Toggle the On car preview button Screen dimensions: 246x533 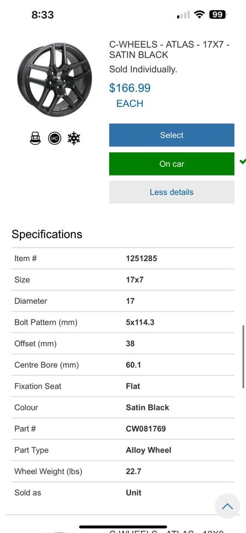click(x=172, y=164)
